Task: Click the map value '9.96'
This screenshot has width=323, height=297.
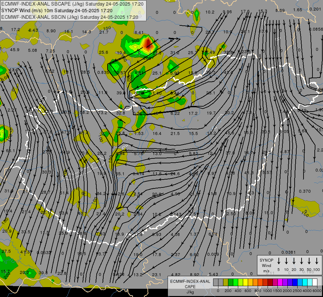Action: 227,12
